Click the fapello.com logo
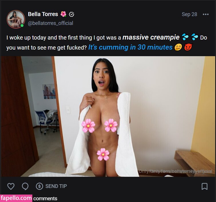Screen dimensions: 216x202 click(x=16, y=198)
